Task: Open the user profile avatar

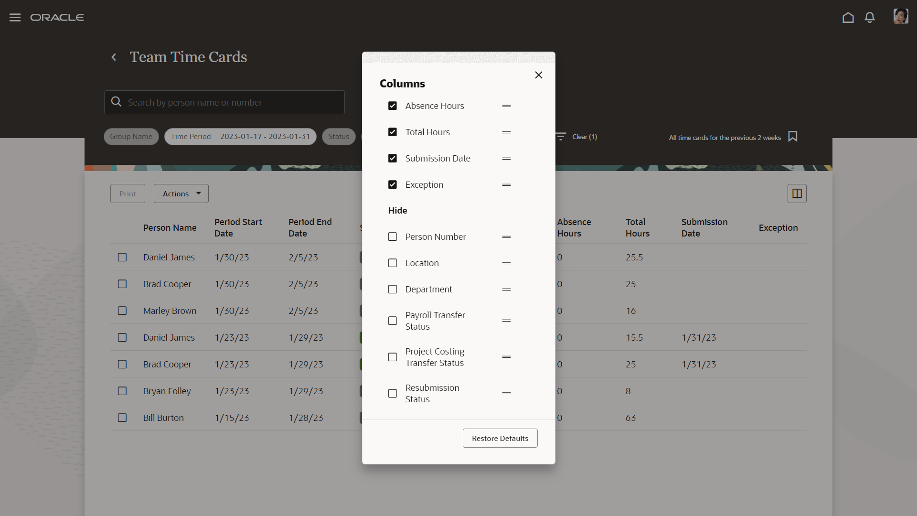Action: point(900,16)
